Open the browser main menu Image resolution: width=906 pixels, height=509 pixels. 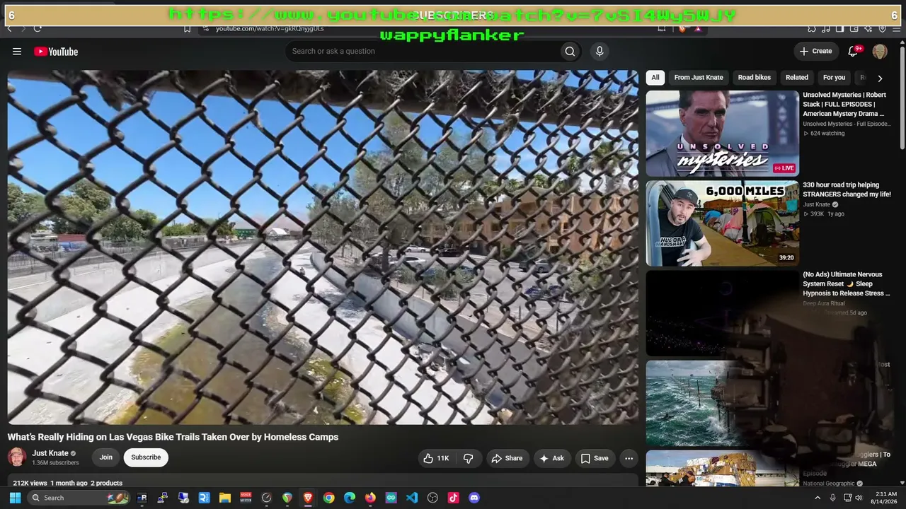[896, 28]
